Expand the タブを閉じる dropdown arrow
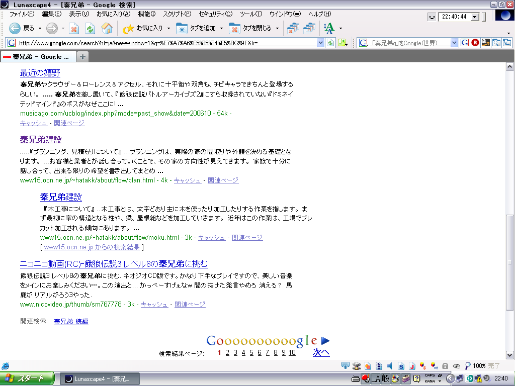 pyautogui.click(x=278, y=29)
